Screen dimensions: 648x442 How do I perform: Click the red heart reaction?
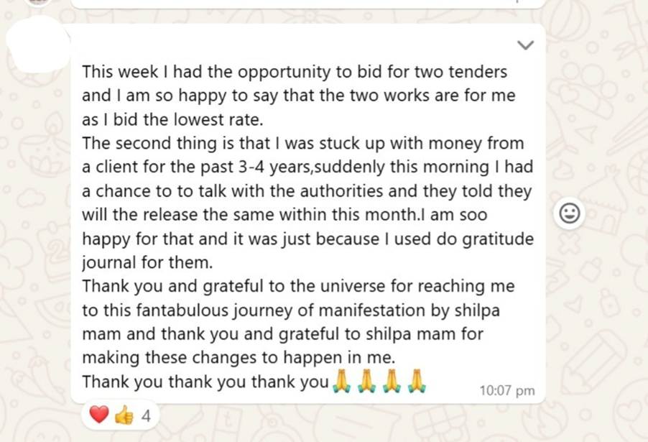point(98,415)
